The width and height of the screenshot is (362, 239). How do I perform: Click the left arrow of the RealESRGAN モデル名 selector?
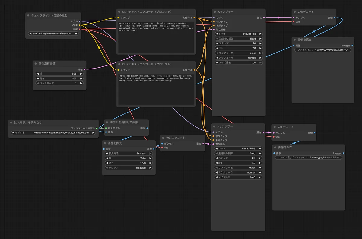pyautogui.click(x=13, y=132)
